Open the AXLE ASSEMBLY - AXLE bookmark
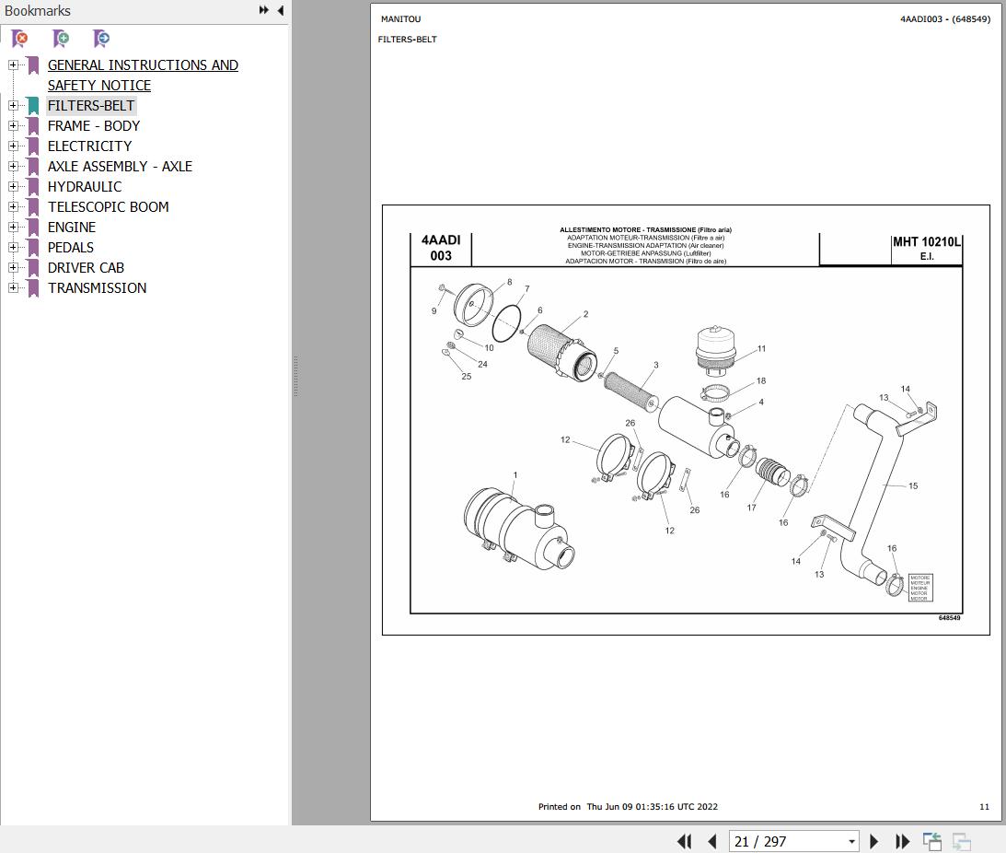The image size is (1006, 853). (120, 167)
